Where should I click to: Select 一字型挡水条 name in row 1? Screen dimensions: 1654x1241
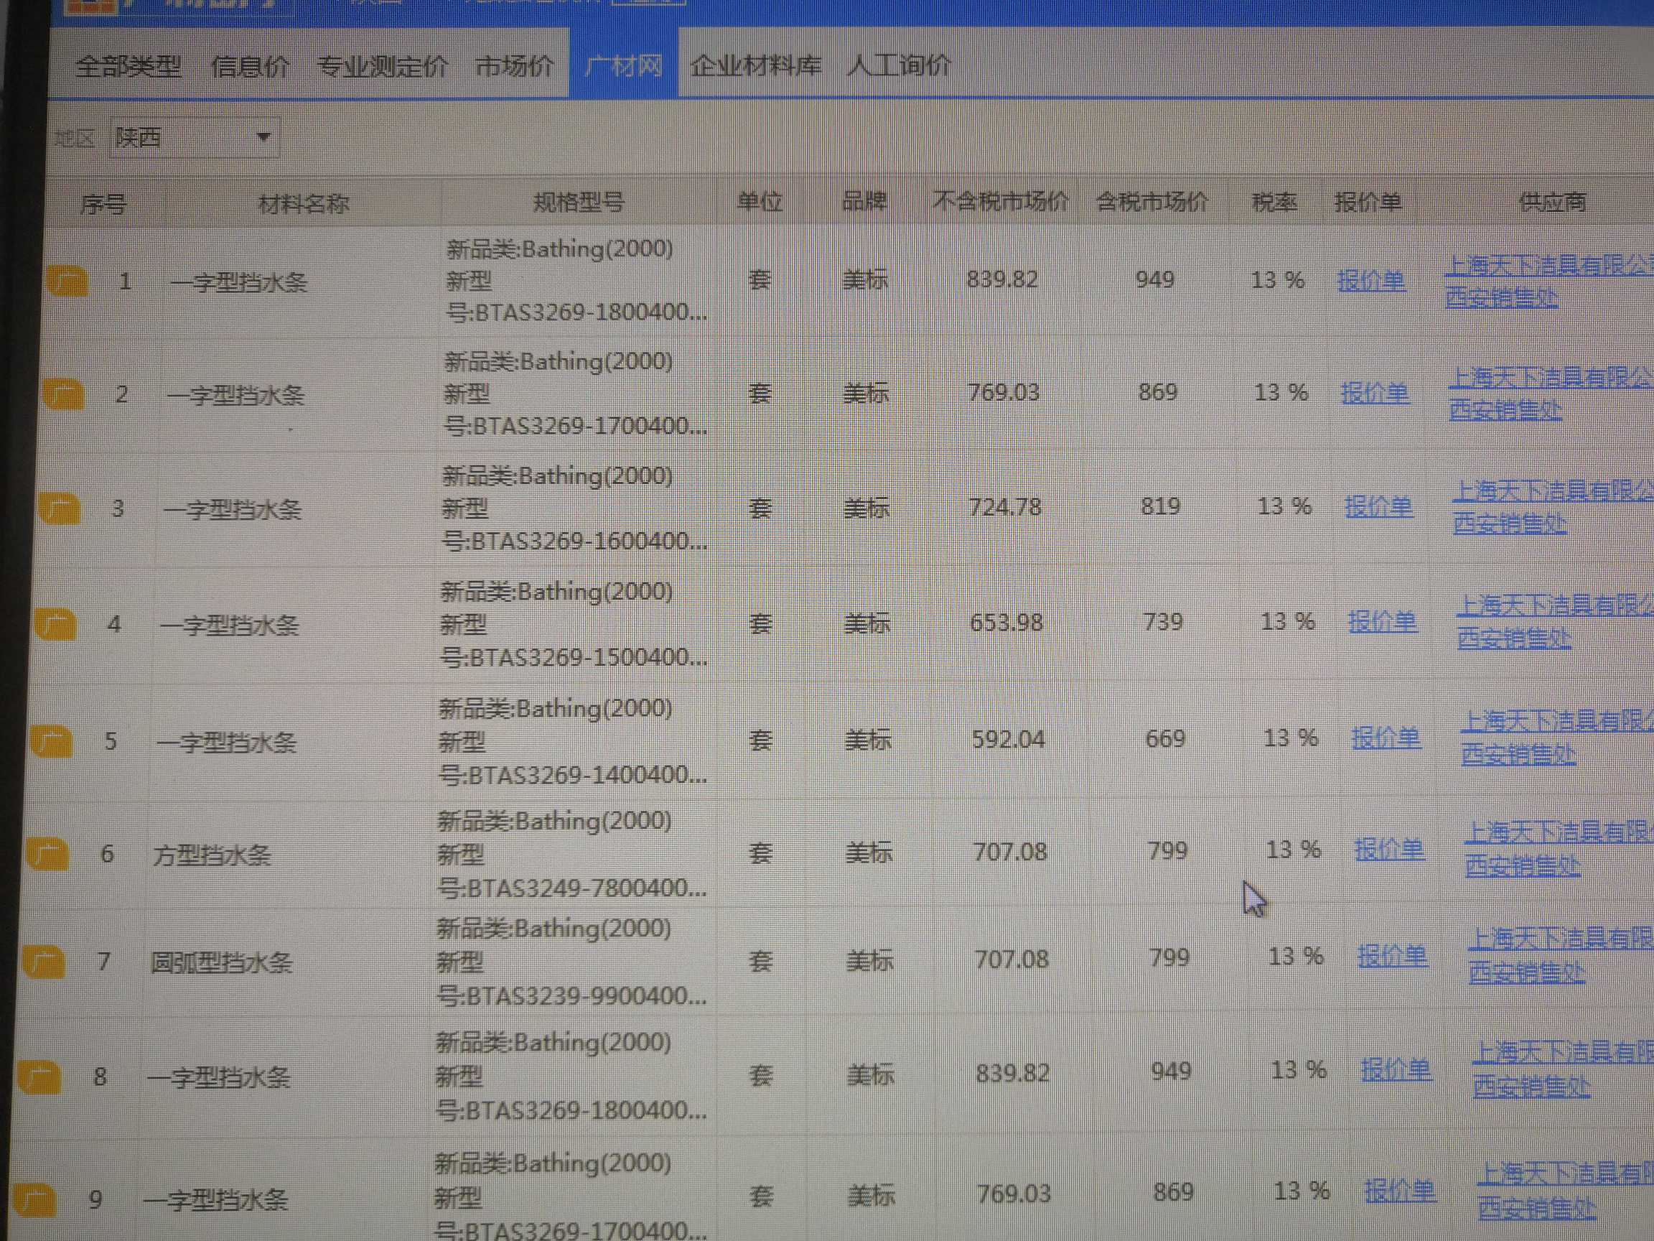238,283
